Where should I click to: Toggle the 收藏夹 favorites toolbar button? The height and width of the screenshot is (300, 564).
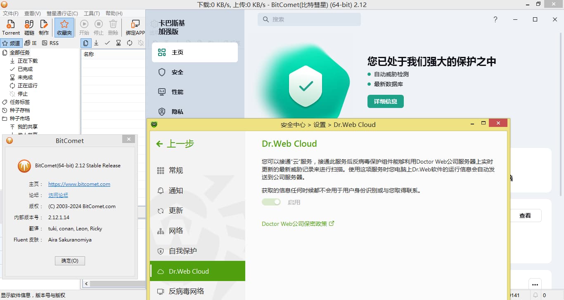[x=64, y=28]
